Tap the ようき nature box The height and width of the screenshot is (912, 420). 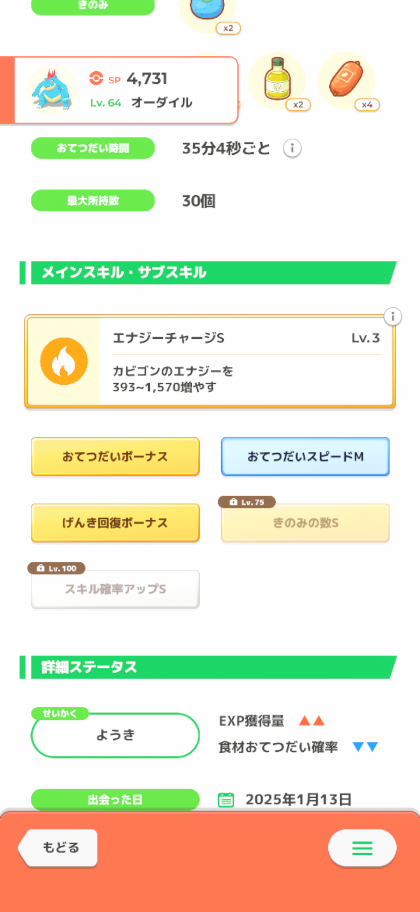click(115, 735)
